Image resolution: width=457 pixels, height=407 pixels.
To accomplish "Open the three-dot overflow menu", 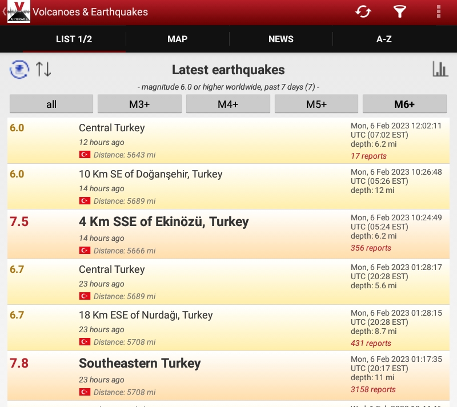I will tap(439, 11).
